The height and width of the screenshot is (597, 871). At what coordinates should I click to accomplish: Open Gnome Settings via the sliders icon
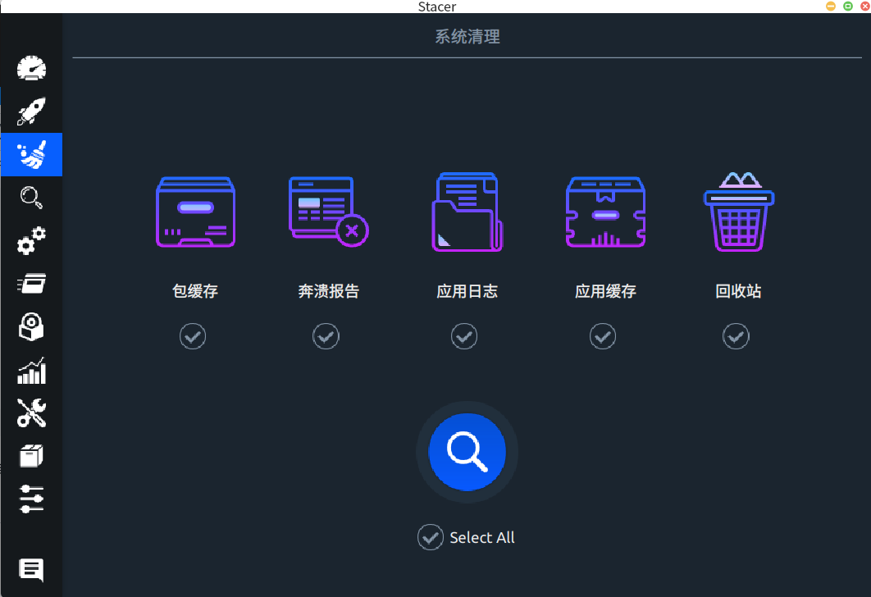click(x=31, y=499)
